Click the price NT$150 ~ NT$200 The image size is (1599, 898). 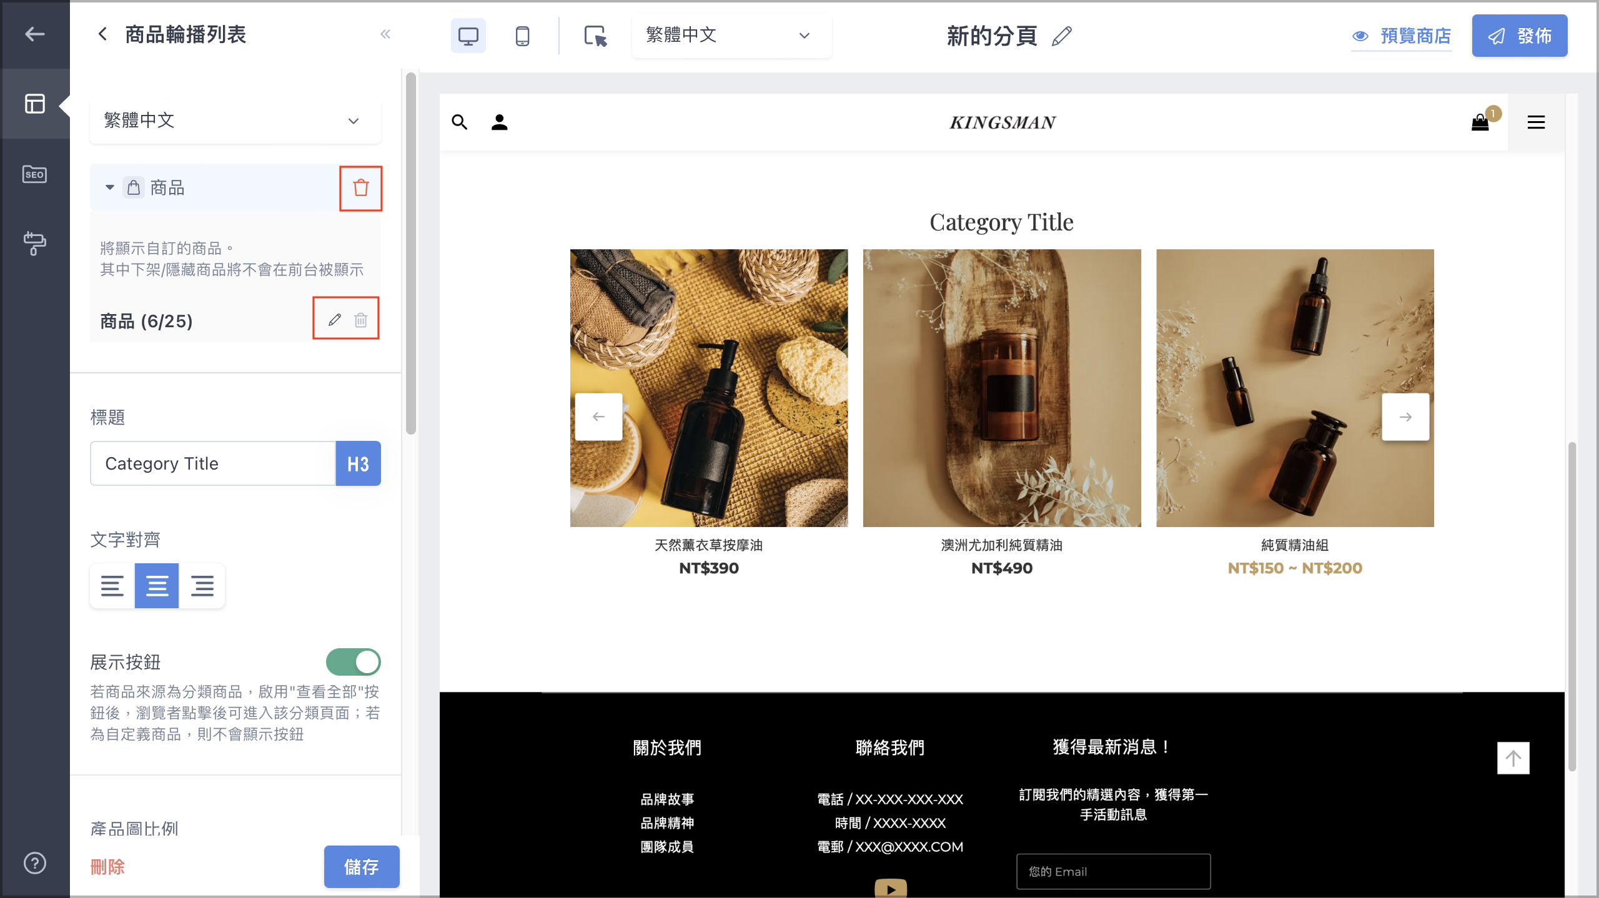[x=1295, y=568]
